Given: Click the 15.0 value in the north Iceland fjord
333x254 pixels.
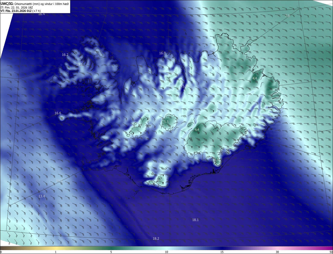Looking at the screenshot, I should click(184, 86).
